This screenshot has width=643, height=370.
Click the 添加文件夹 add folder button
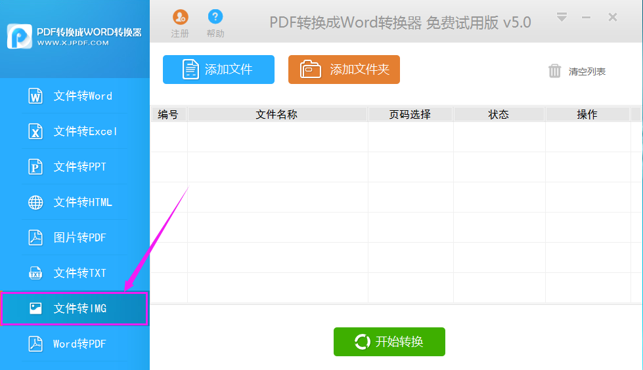pyautogui.click(x=344, y=70)
